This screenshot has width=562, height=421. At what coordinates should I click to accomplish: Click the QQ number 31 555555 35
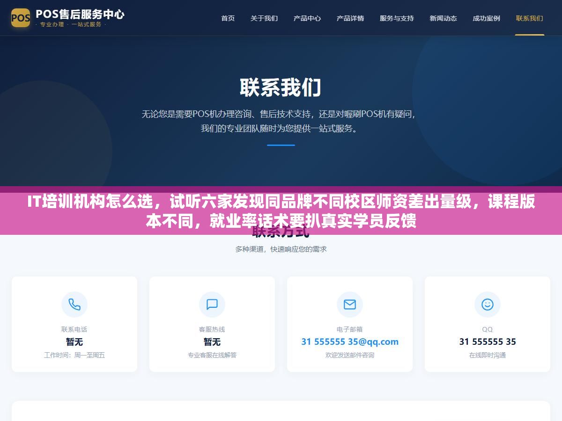click(488, 341)
